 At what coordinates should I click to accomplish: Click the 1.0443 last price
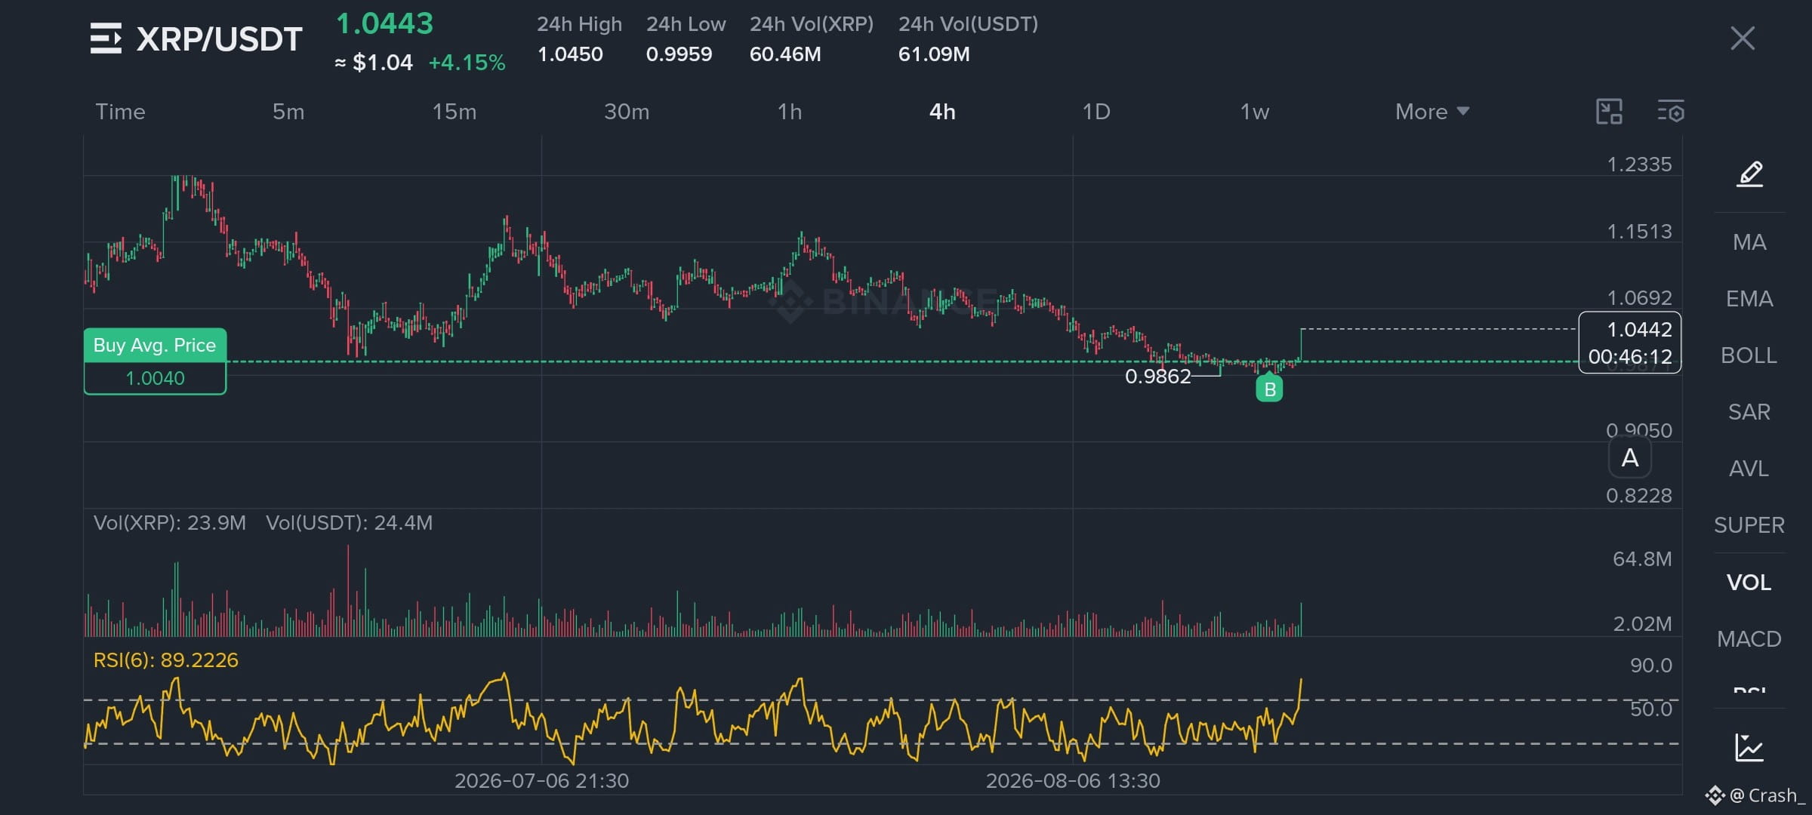384,23
